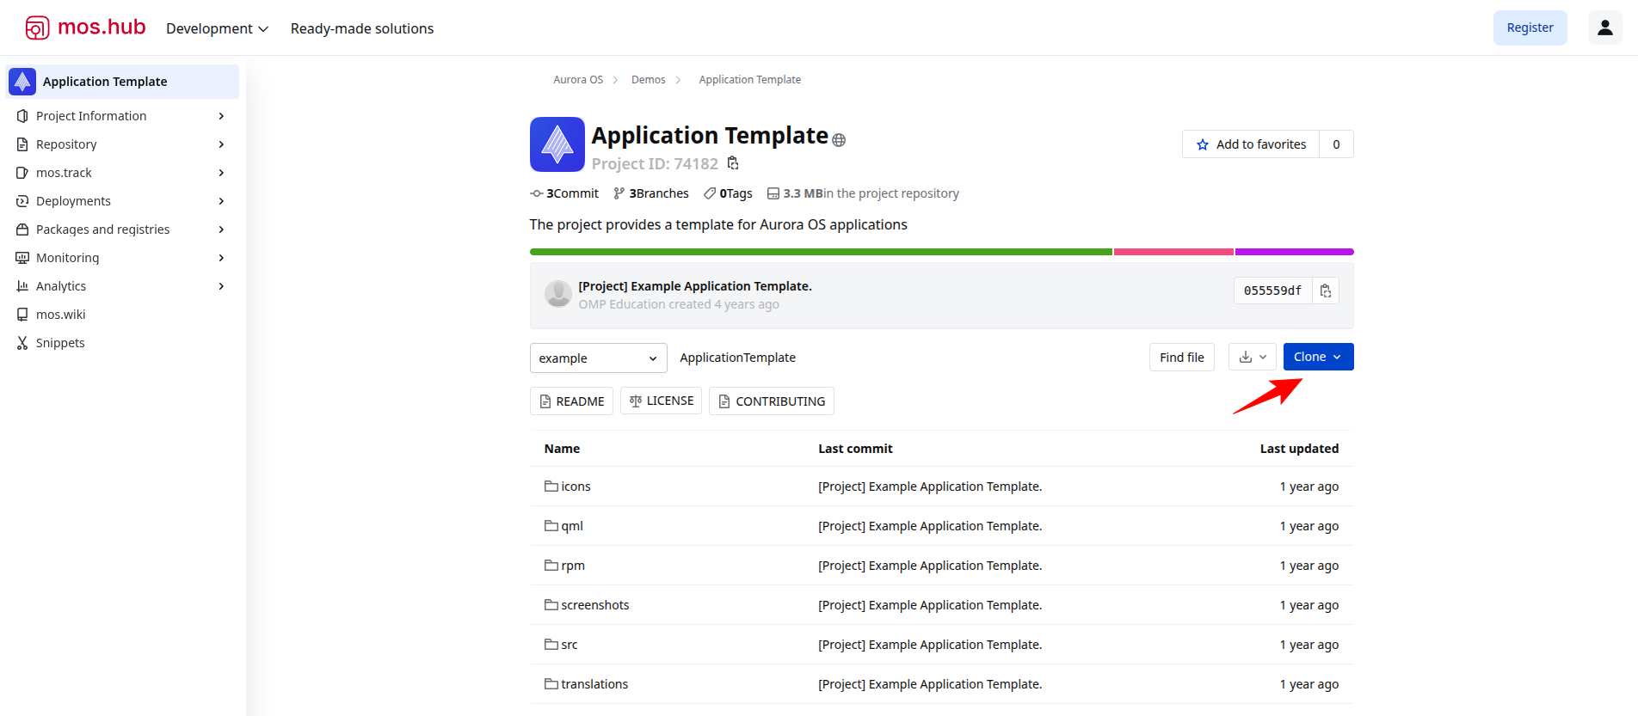Open the screenshots folder
Screen dimensions: 1638x716
(587, 605)
